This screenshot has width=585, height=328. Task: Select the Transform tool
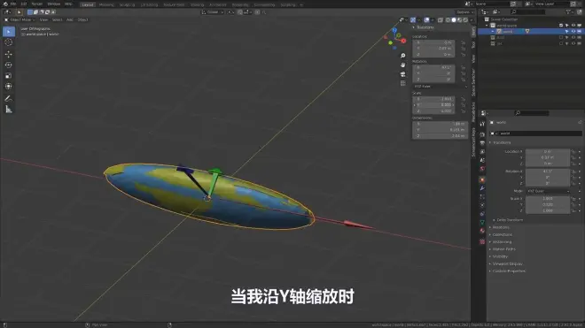click(x=9, y=87)
